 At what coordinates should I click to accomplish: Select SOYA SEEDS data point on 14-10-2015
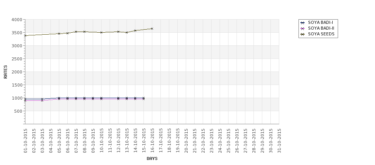(x=135, y=31)
